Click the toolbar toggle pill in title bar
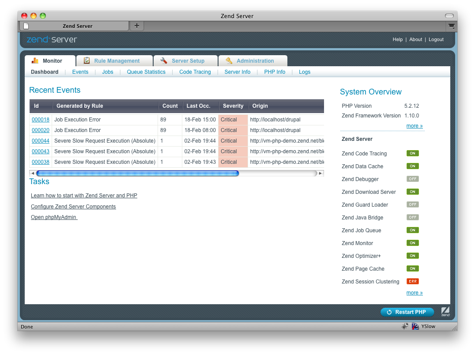Viewport: 475px width, 355px height. pyautogui.click(x=449, y=16)
